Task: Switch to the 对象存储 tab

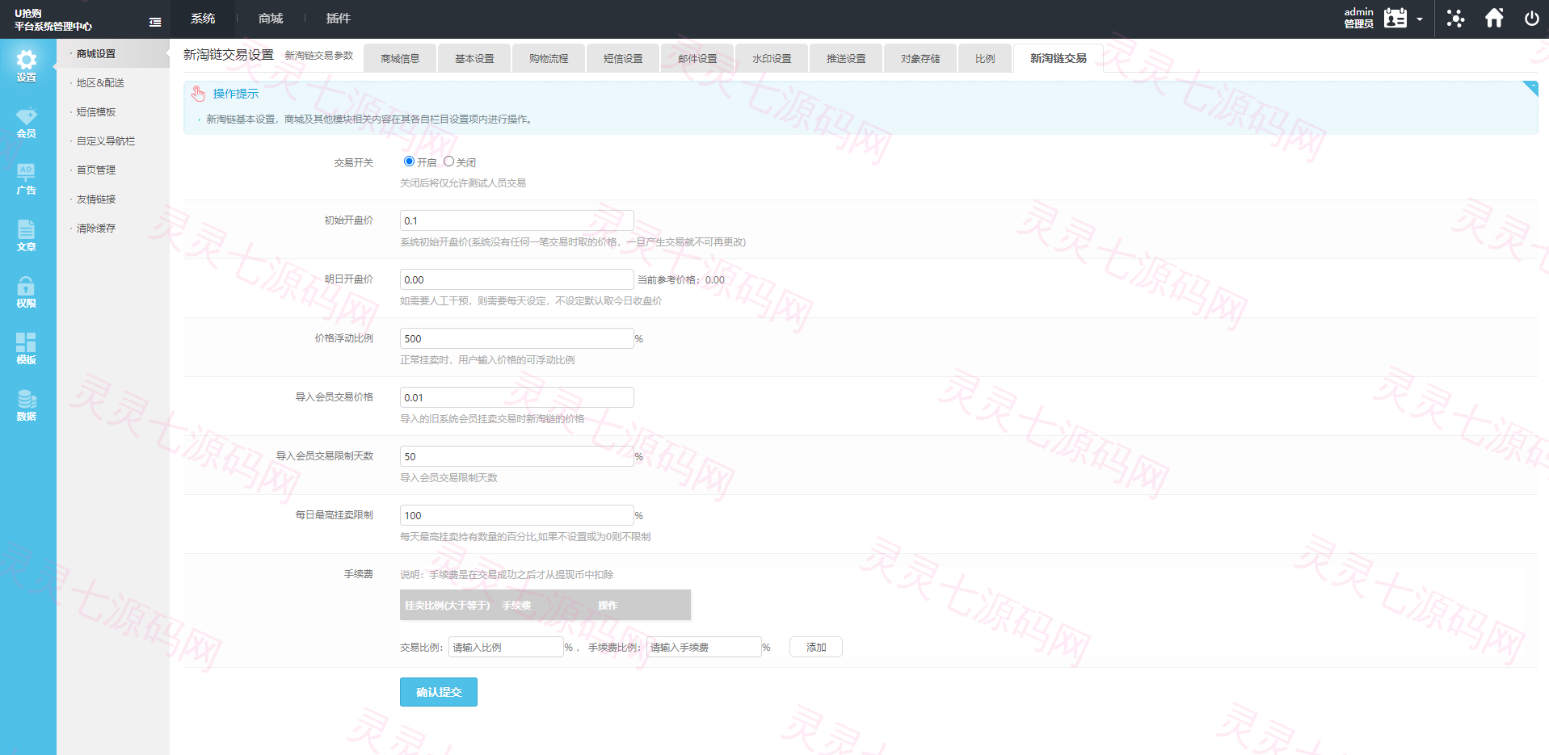Action: click(920, 58)
